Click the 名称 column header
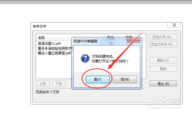Viewport: 192px width, 114px height. [x=41, y=38]
